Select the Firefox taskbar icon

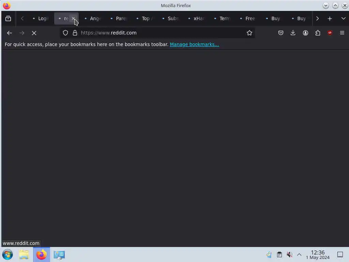tap(41, 254)
